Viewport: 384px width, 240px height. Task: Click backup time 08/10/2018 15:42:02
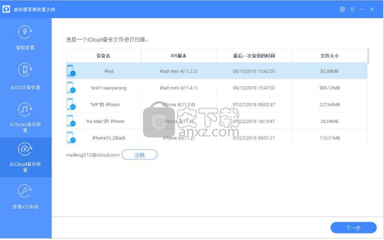254,88
